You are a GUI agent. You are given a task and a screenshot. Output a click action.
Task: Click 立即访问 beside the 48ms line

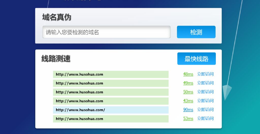[x=205, y=74]
